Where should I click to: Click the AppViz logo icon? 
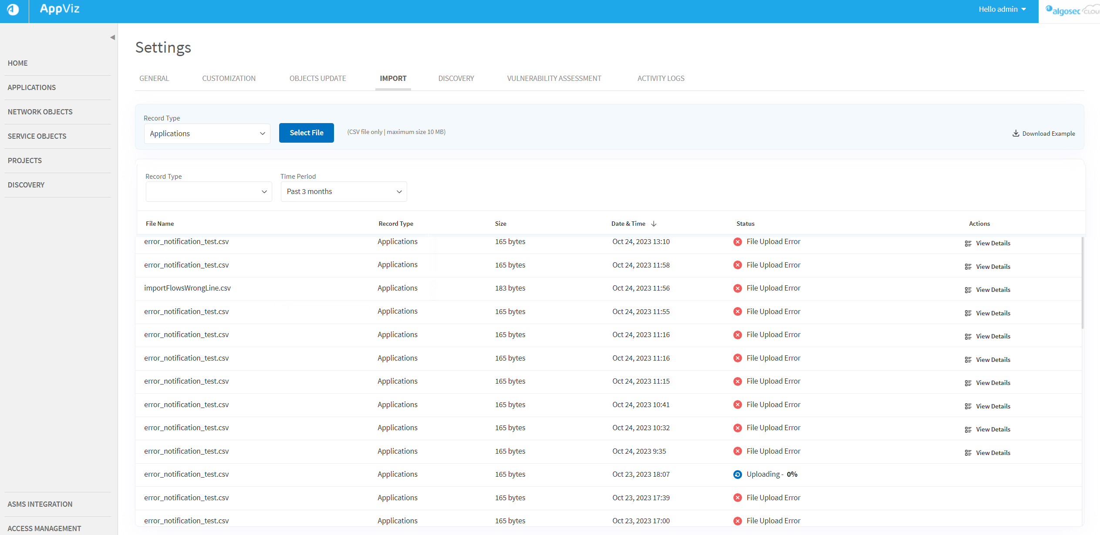coord(13,10)
